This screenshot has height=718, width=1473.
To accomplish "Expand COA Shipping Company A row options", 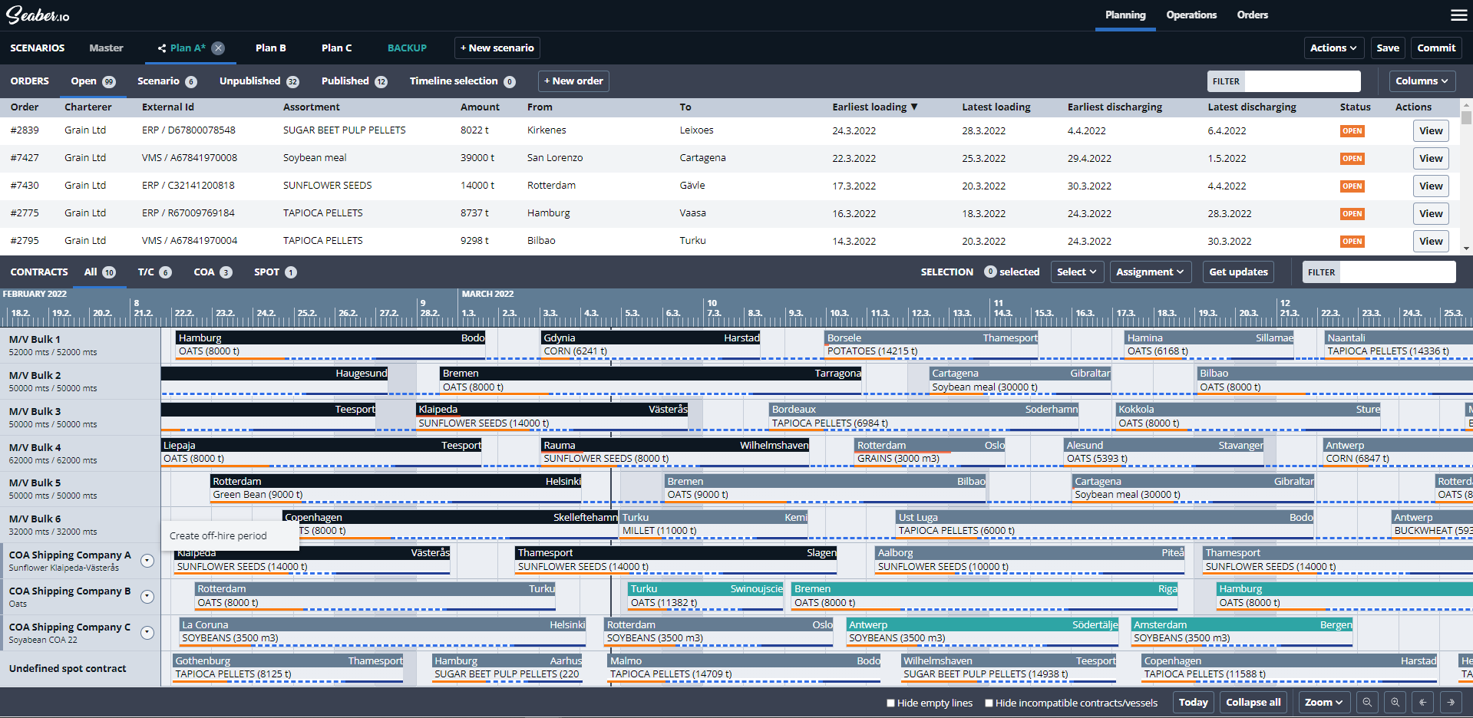I will pos(147,561).
